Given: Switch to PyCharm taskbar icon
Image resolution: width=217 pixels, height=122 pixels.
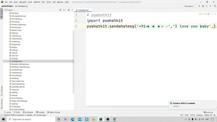Looking at the screenshot, I should pos(101,119).
